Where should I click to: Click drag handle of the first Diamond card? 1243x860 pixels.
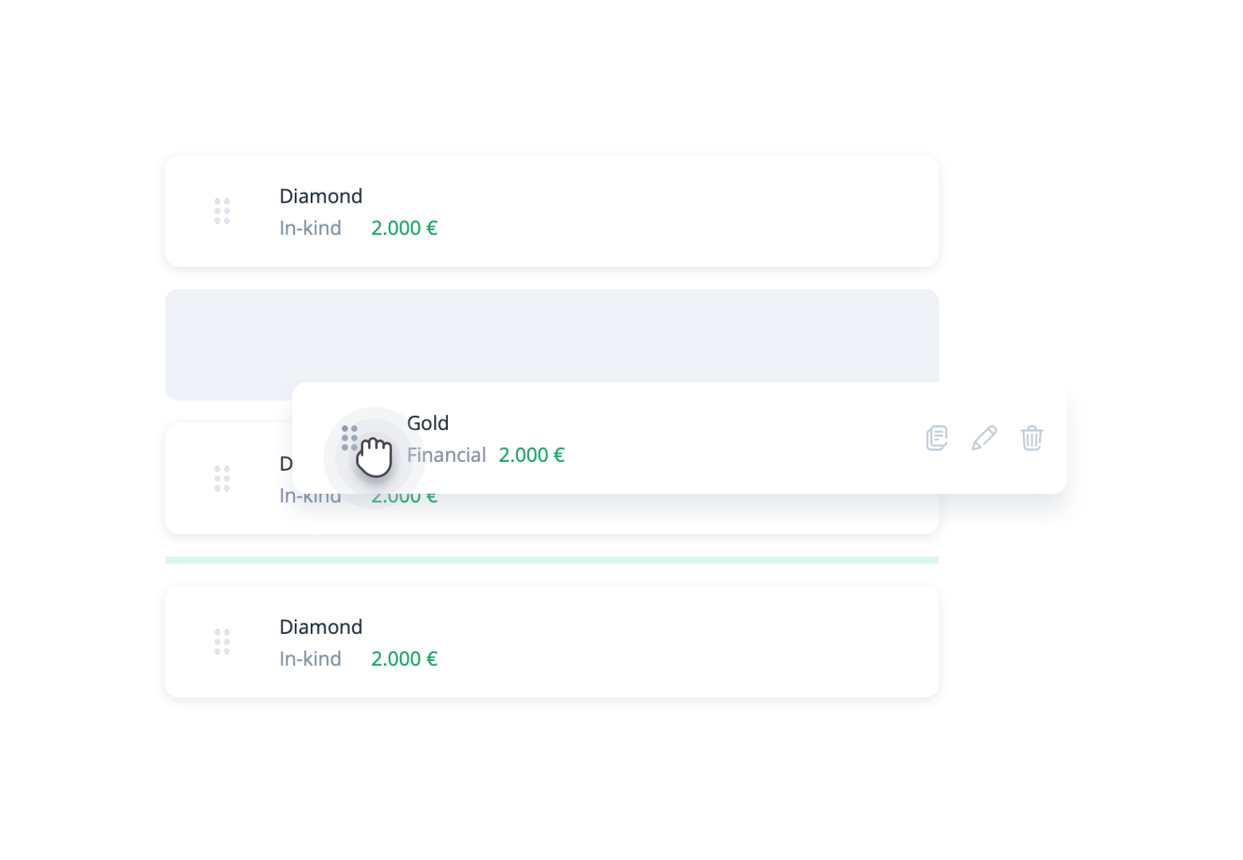point(222,211)
